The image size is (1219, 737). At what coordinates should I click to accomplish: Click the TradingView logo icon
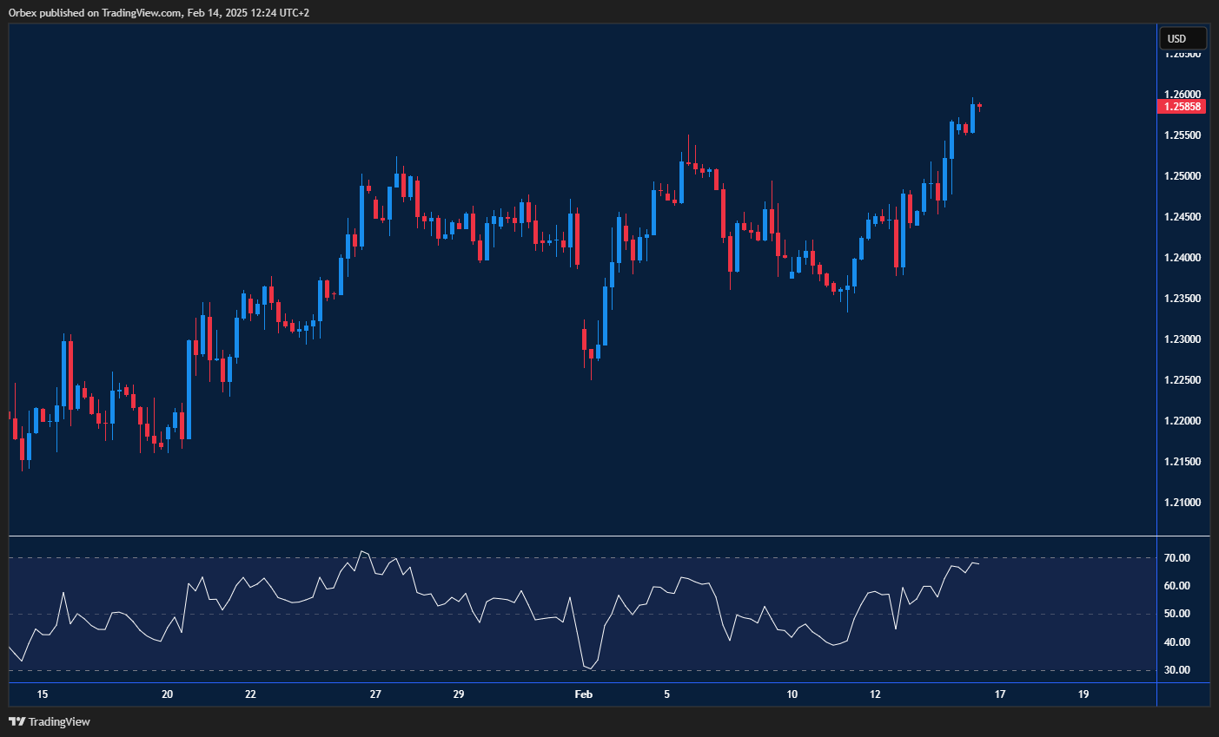[16, 721]
